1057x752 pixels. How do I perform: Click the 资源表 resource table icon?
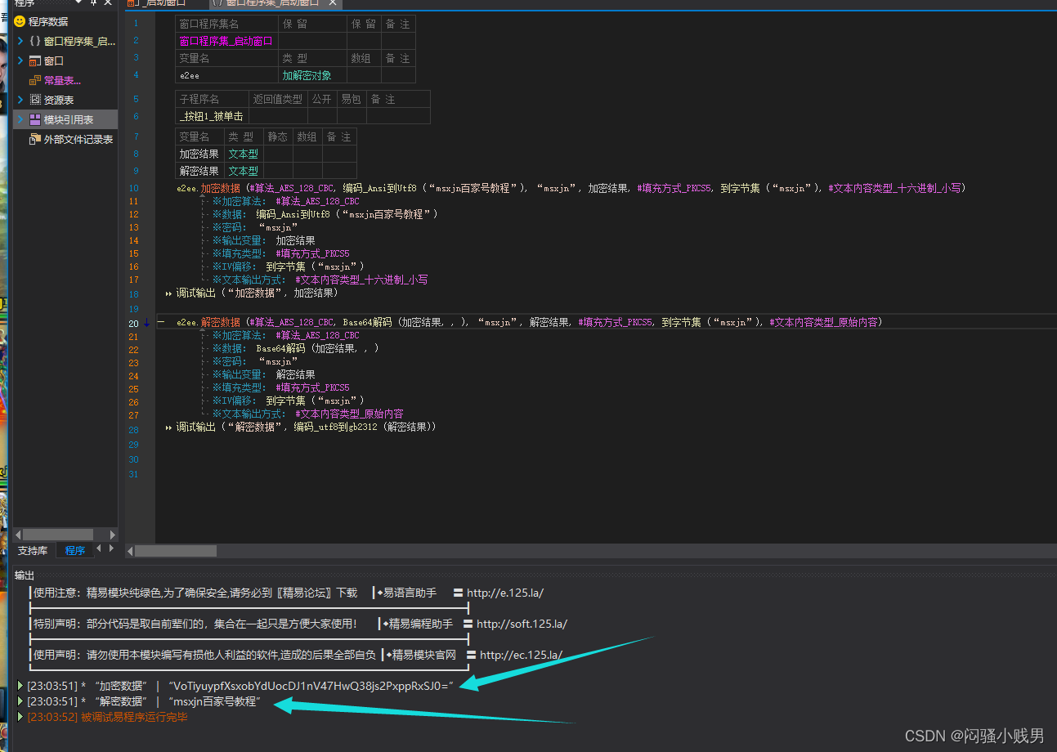coord(35,100)
